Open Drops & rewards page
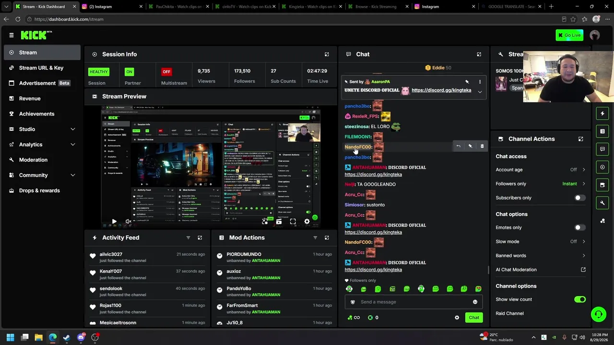The image size is (614, 345). tap(42, 191)
